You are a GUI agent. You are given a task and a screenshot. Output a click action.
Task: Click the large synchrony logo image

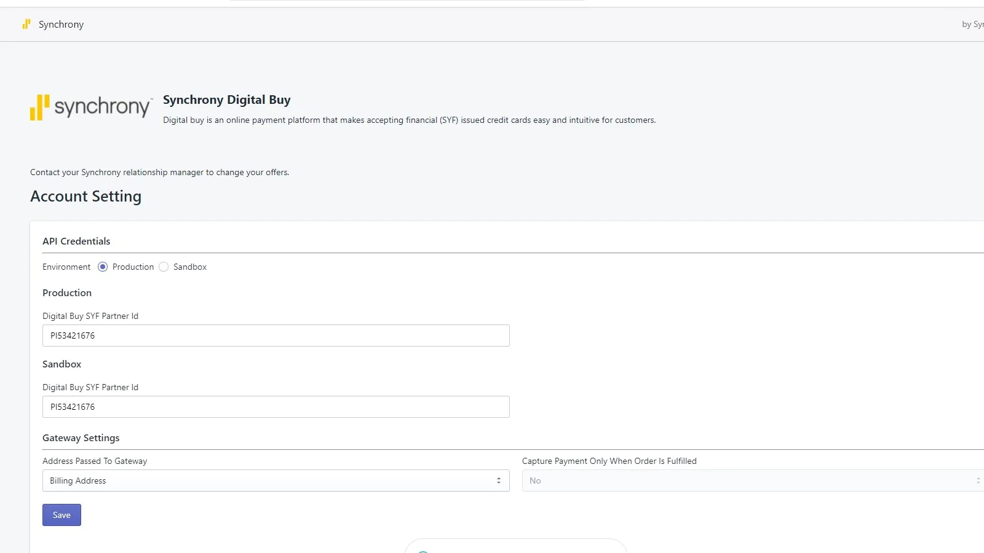coord(90,107)
